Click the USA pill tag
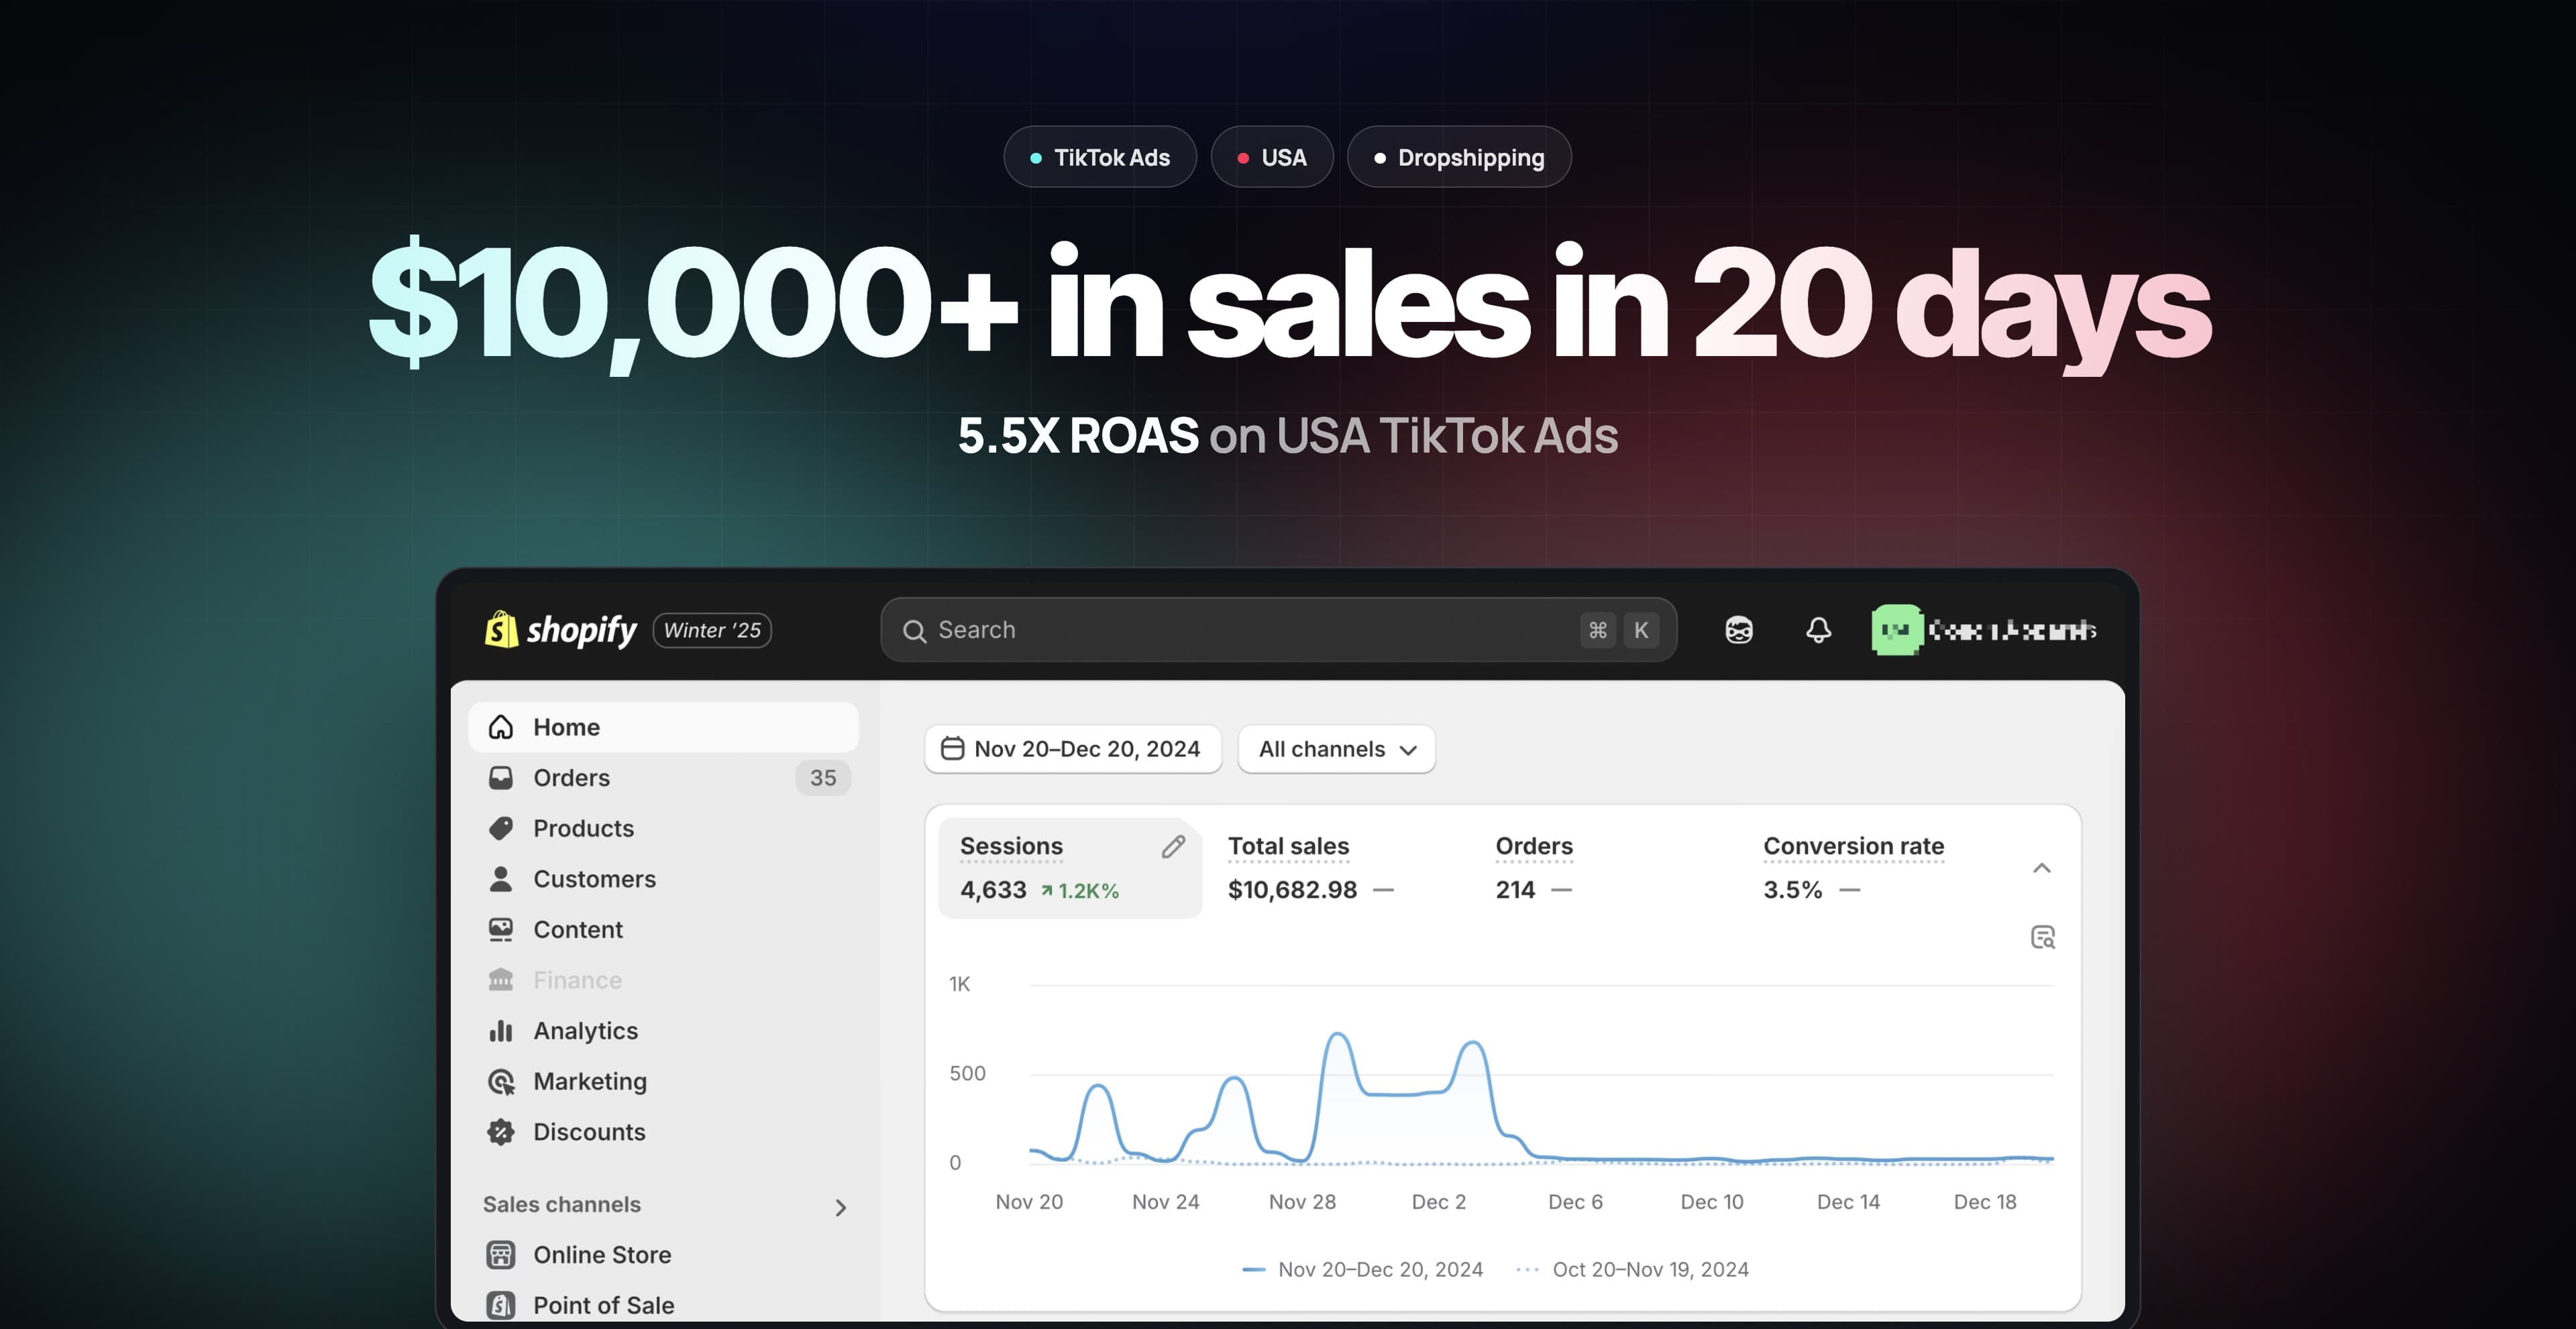 point(1272,157)
